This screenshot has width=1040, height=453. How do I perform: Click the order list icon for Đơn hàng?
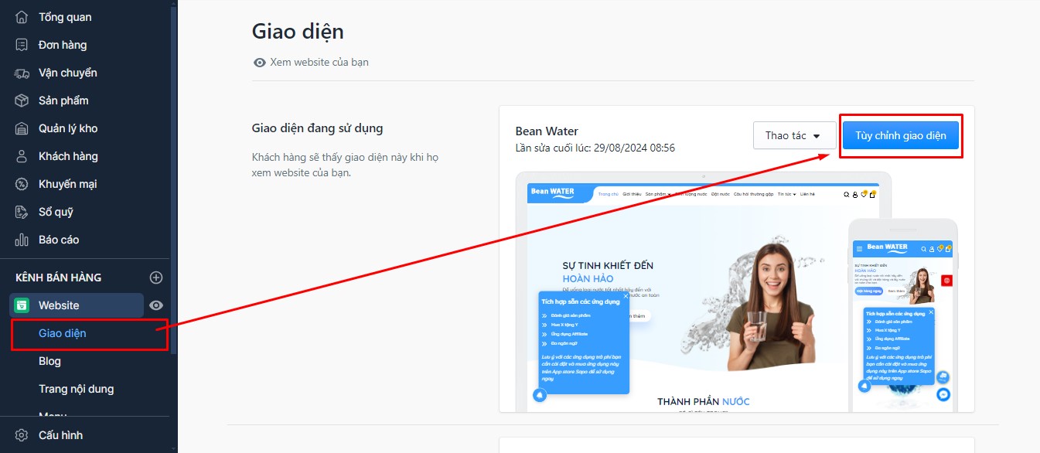tap(22, 45)
